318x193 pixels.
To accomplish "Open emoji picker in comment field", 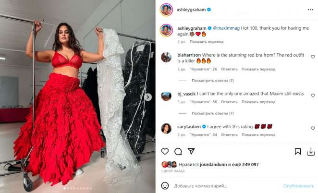I will coord(165,186).
